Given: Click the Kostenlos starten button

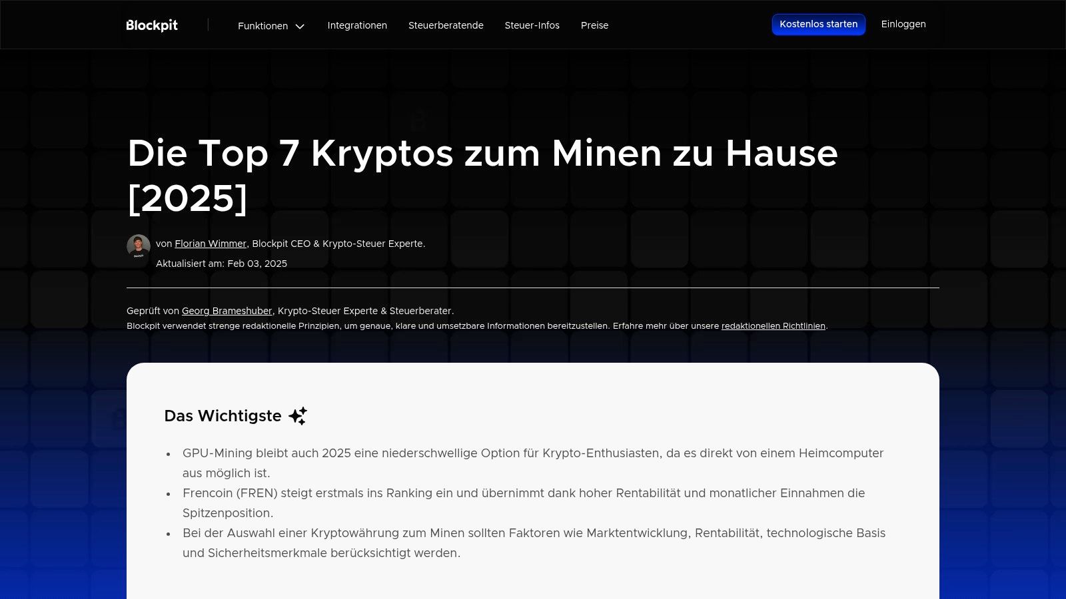Looking at the screenshot, I should coord(818,25).
